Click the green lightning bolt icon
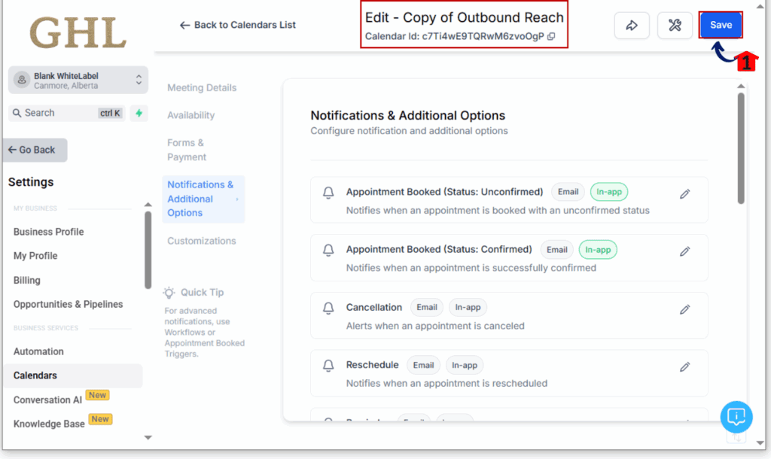This screenshot has height=459, width=771. 139,113
